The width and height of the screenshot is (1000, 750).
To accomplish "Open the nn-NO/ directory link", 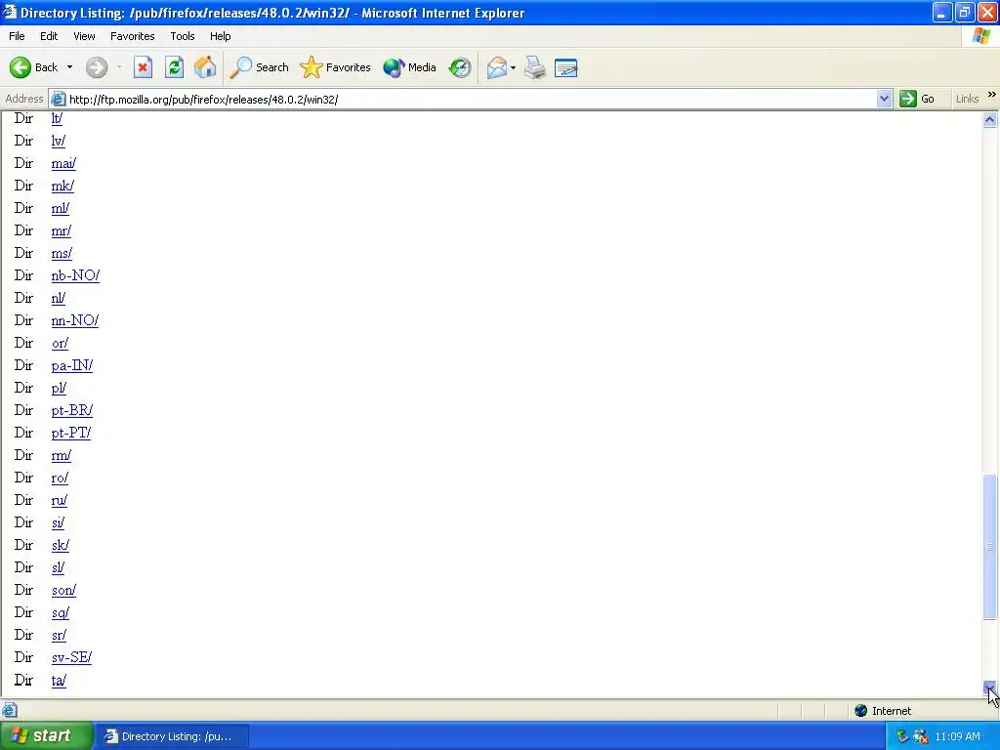I will [x=75, y=320].
